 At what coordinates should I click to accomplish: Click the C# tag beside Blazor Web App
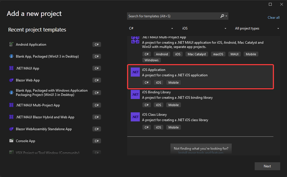[x=97, y=80]
